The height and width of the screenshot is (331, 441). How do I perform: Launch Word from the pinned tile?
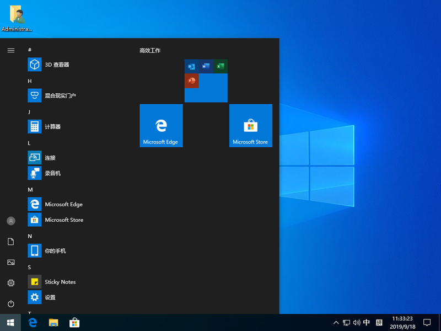pos(206,66)
